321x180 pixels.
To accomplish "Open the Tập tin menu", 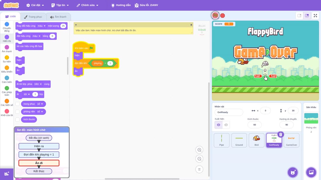I will click(60, 5).
